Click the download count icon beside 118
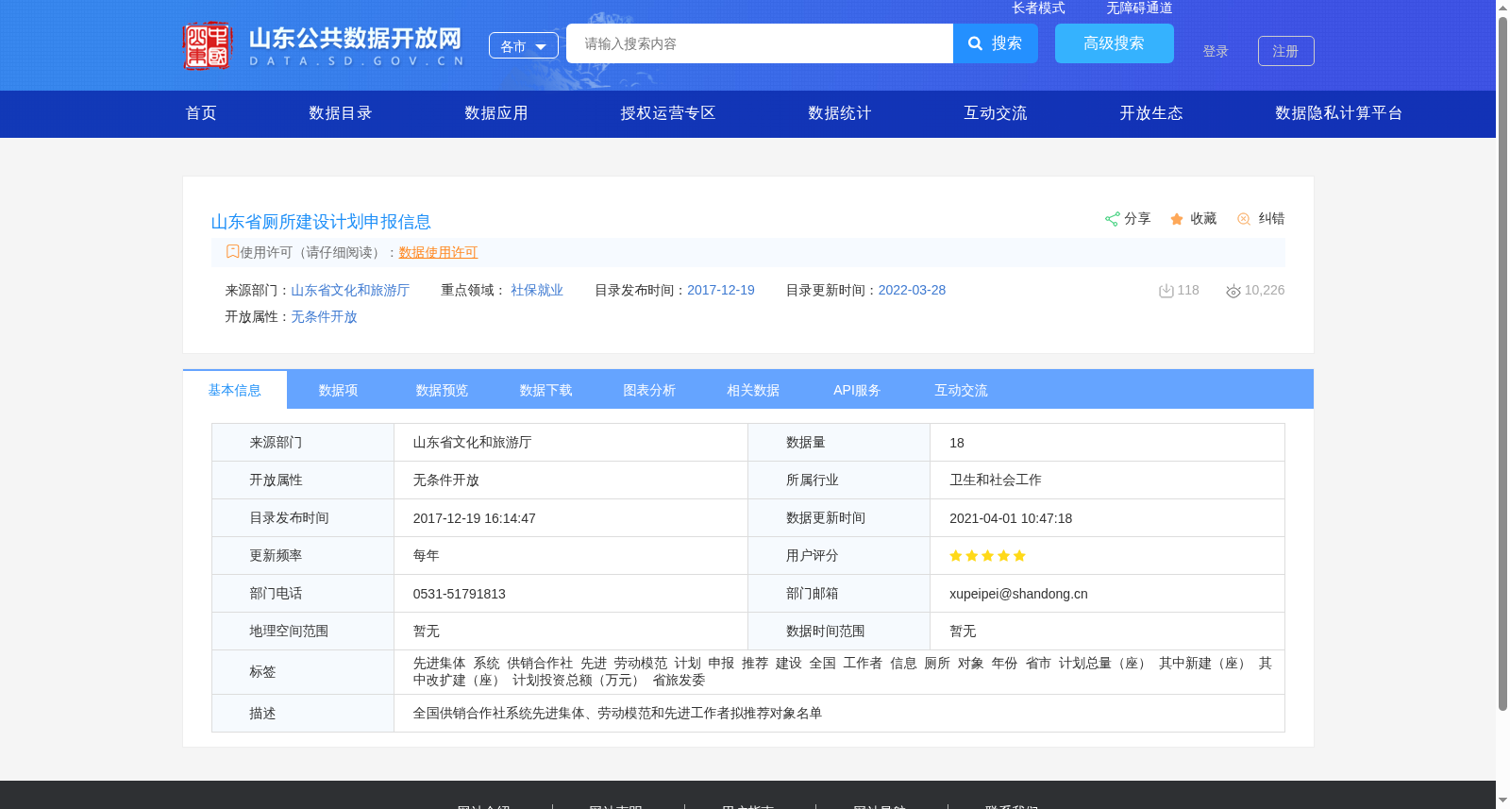Image resolution: width=1510 pixels, height=809 pixels. coord(1166,291)
